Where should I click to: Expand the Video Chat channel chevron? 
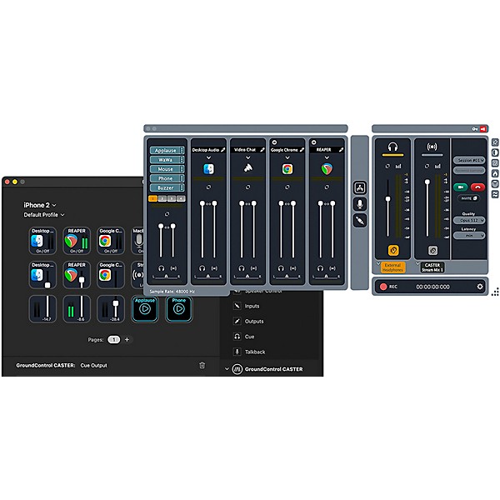248,157
